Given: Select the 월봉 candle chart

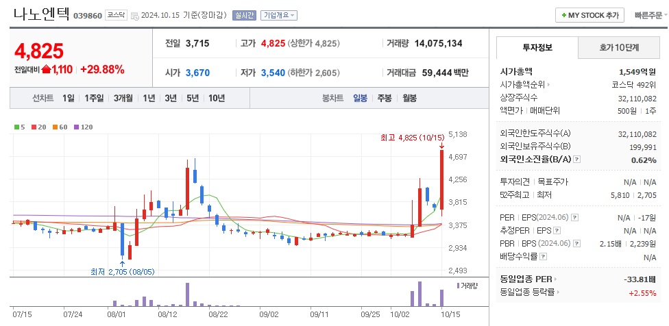Looking at the screenshot, I should tap(410, 98).
